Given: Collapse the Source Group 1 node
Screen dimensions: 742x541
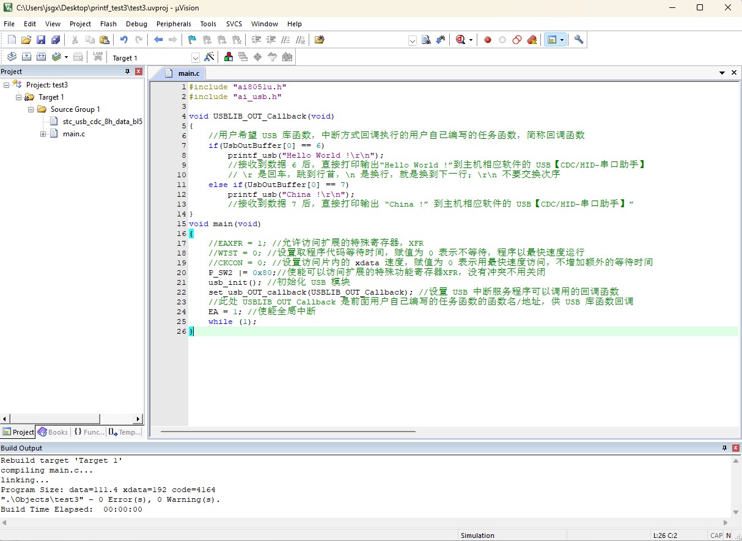Looking at the screenshot, I should [31, 109].
